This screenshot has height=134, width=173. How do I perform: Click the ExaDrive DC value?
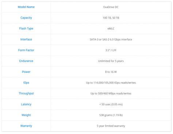coord(111,7)
